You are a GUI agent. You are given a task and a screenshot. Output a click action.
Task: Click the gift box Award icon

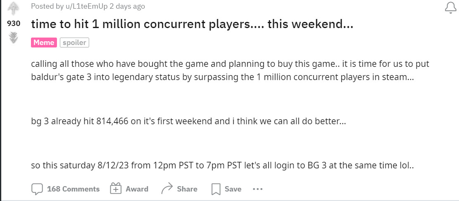point(116,189)
